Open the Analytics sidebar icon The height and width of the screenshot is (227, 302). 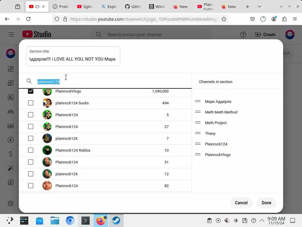pyautogui.click(x=11, y=97)
